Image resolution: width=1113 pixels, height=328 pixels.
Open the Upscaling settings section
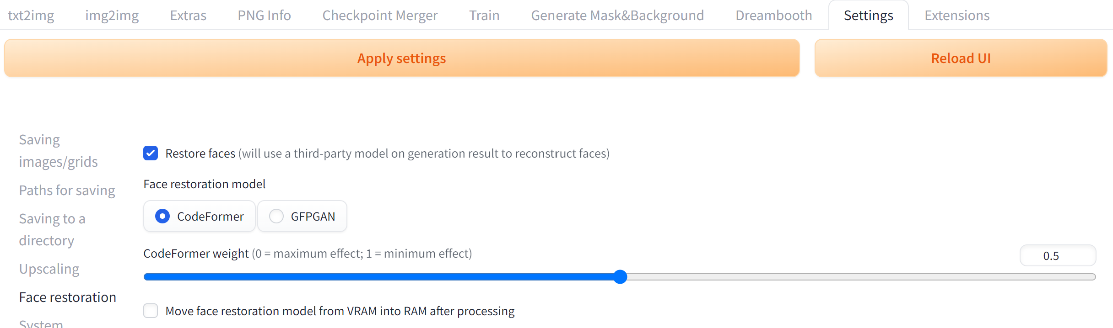tap(49, 269)
